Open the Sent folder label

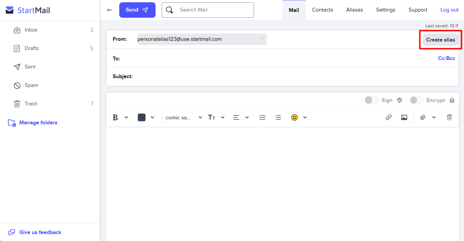click(30, 67)
